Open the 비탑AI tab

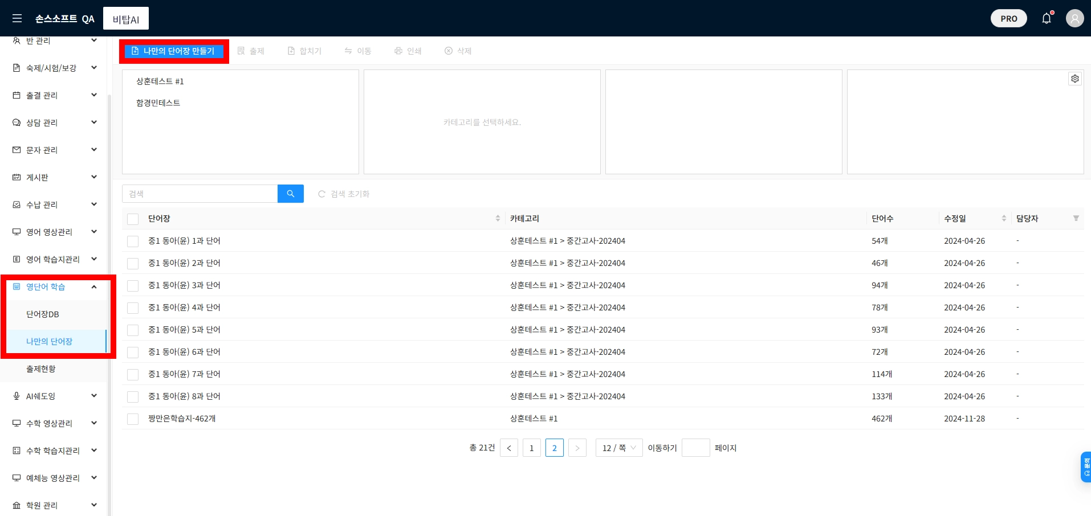[x=126, y=19]
